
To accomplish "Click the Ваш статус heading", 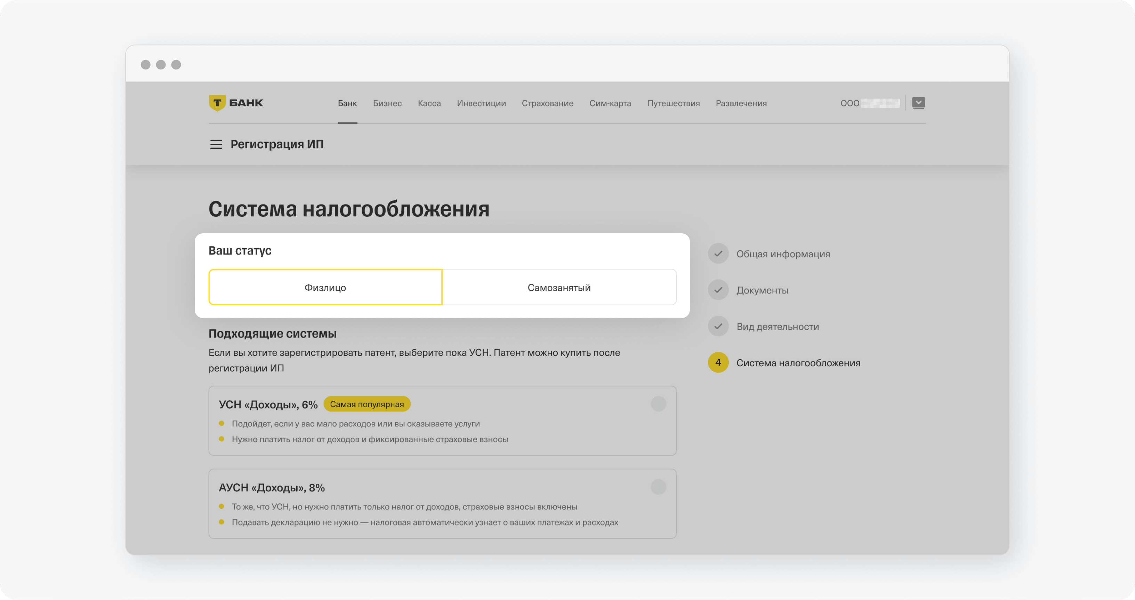I will [240, 251].
